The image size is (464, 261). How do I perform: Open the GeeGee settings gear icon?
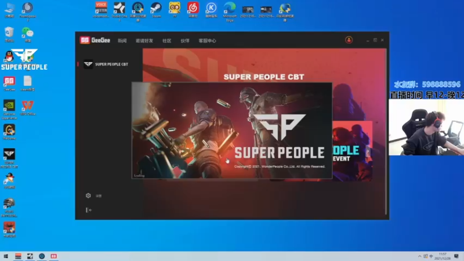pyautogui.click(x=88, y=195)
